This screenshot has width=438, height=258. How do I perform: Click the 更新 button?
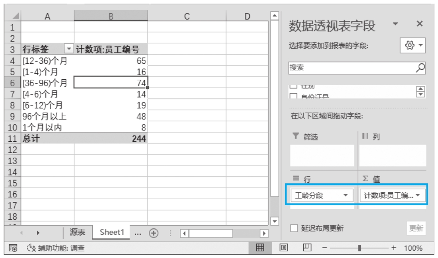416,228
